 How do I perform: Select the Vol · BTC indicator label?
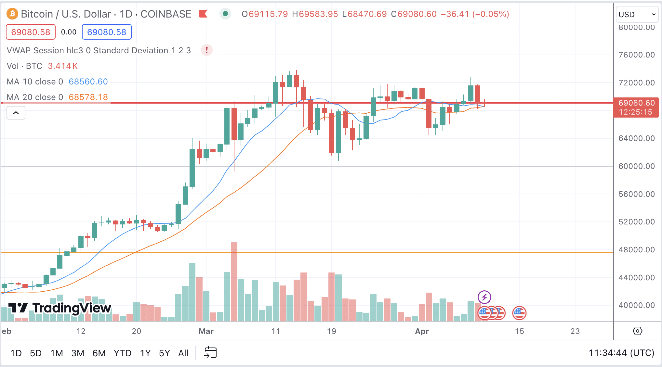(24, 66)
